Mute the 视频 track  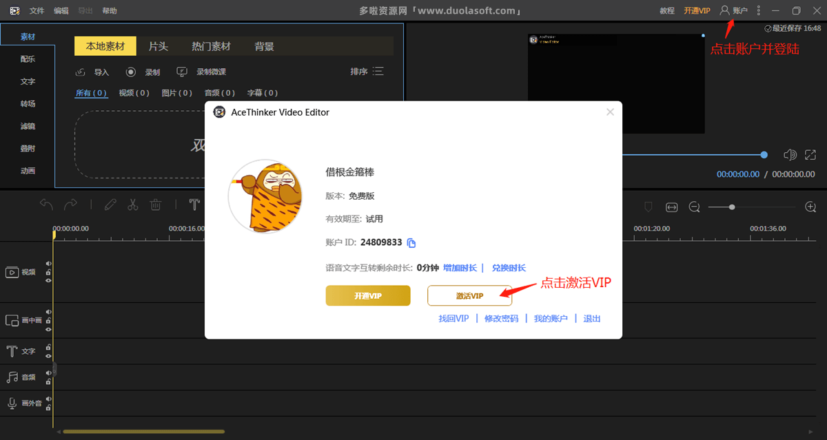[48, 263]
